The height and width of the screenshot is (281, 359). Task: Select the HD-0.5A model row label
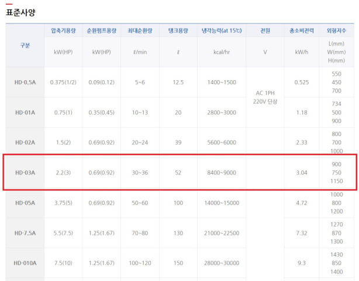[25, 82]
